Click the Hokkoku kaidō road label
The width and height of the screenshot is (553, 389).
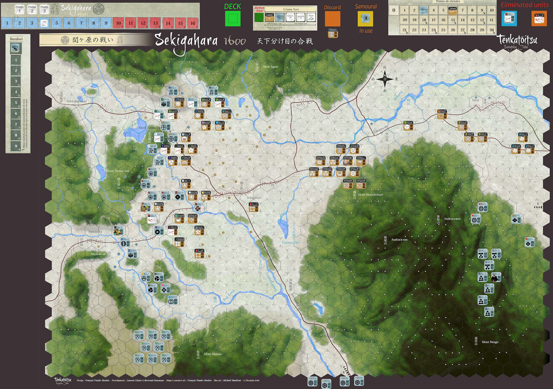click(77, 101)
